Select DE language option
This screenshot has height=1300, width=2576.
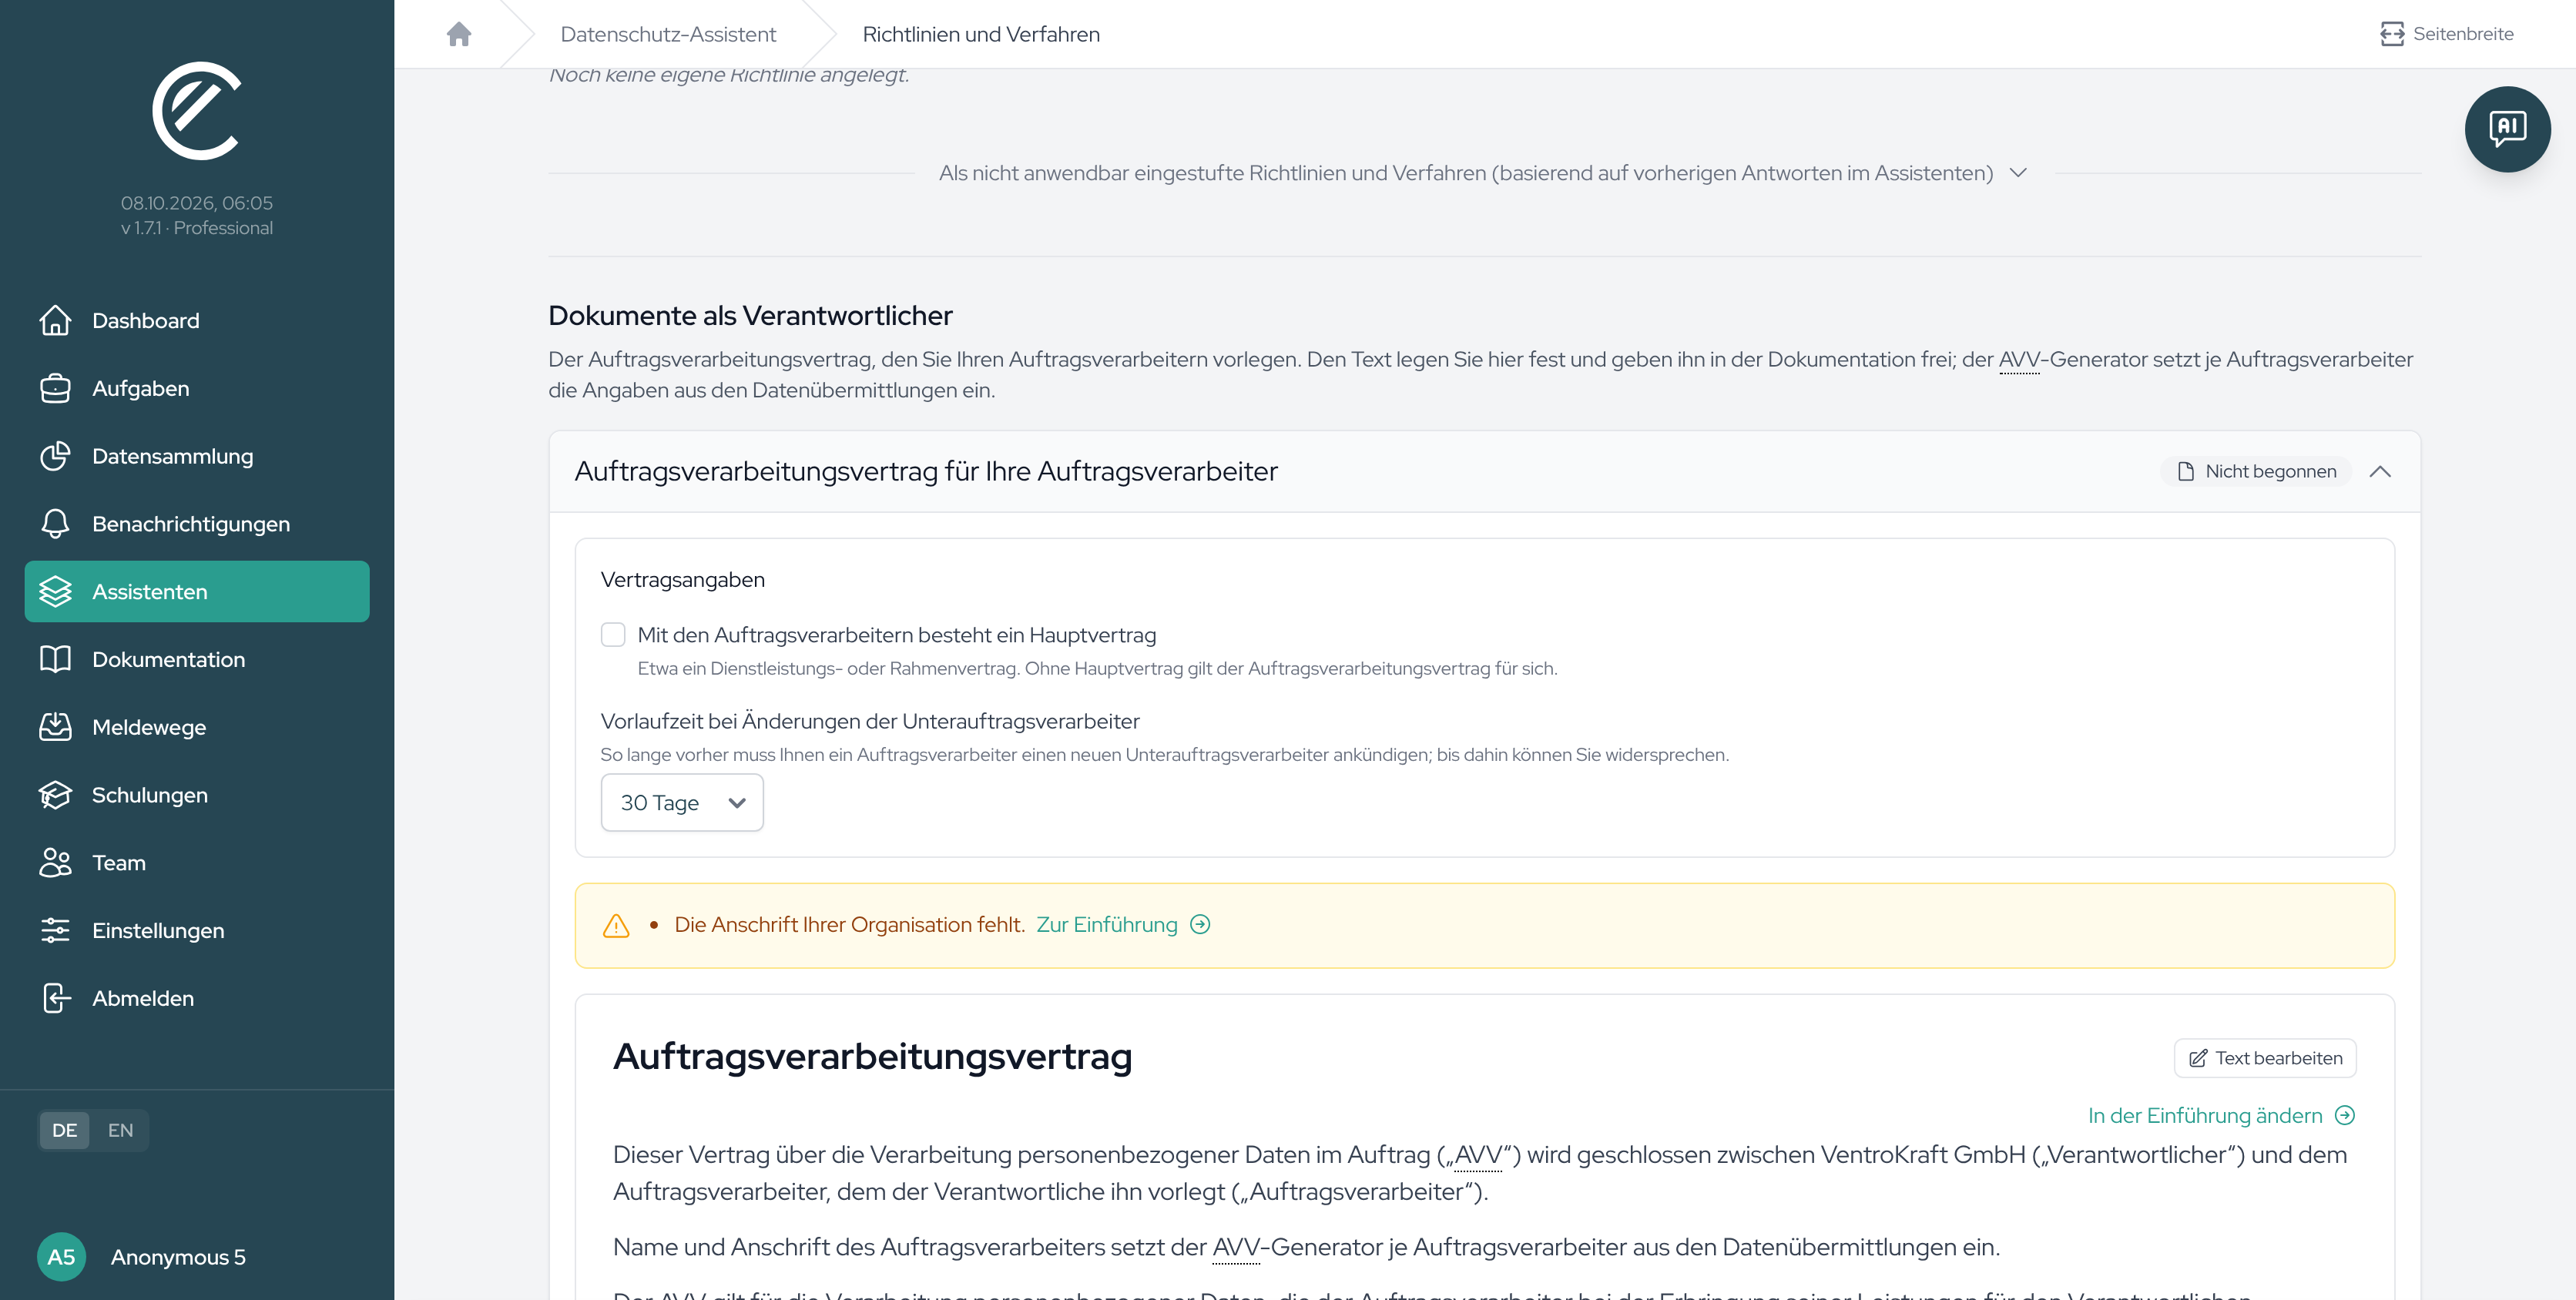tap(65, 1130)
